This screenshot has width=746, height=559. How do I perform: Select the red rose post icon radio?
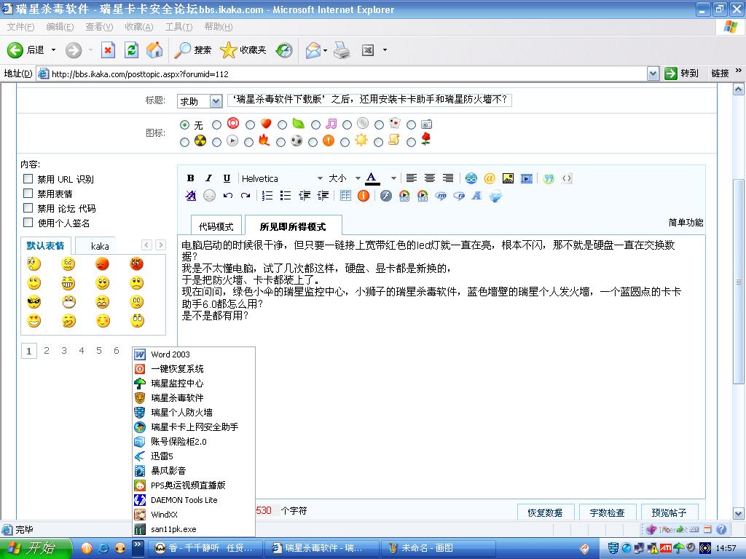click(411, 142)
